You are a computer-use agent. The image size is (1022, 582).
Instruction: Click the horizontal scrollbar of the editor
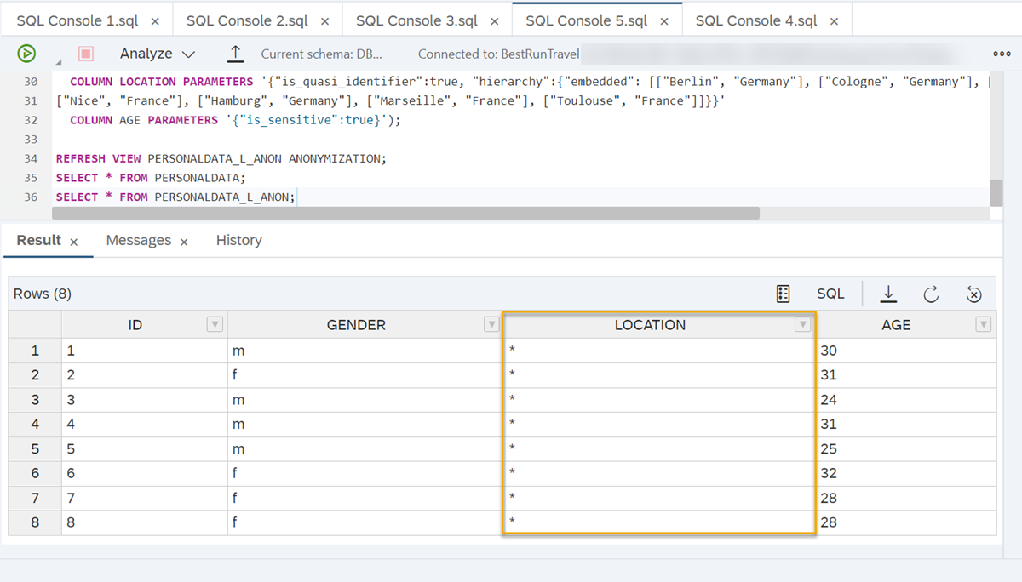tap(407, 213)
